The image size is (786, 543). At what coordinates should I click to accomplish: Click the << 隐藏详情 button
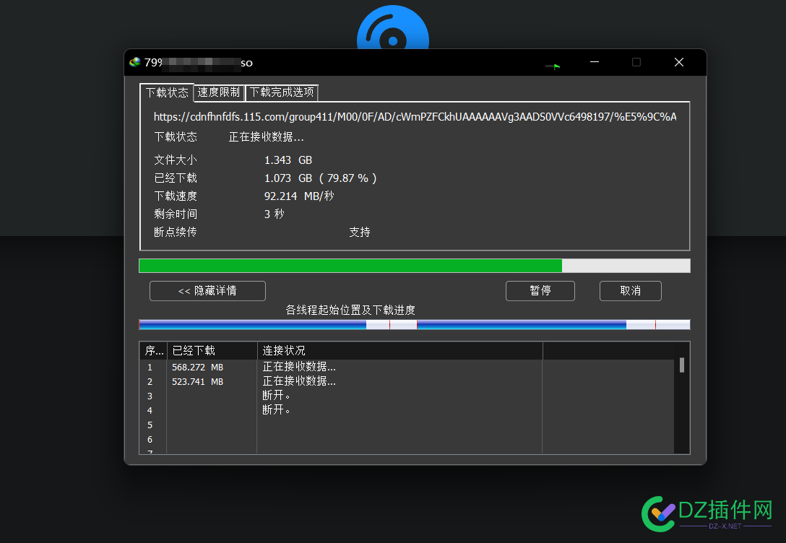pyautogui.click(x=207, y=290)
